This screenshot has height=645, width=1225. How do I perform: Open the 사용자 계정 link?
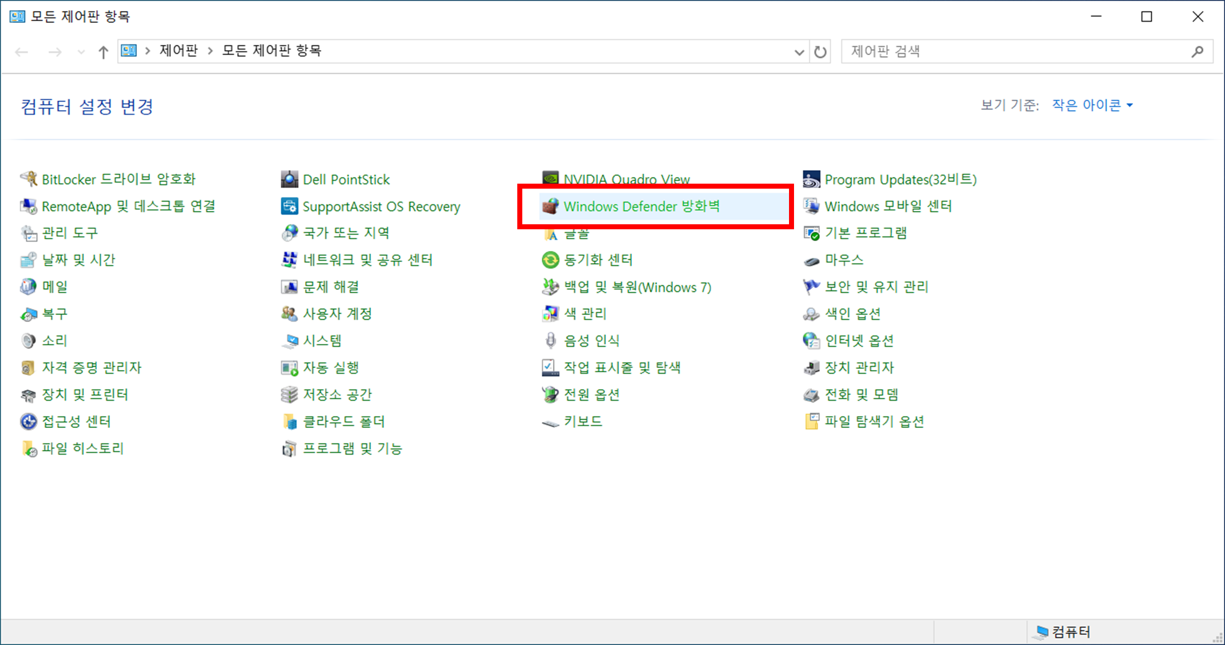337,314
